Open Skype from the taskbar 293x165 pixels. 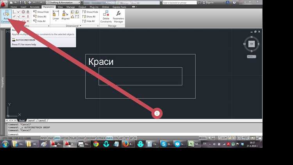click(166, 144)
